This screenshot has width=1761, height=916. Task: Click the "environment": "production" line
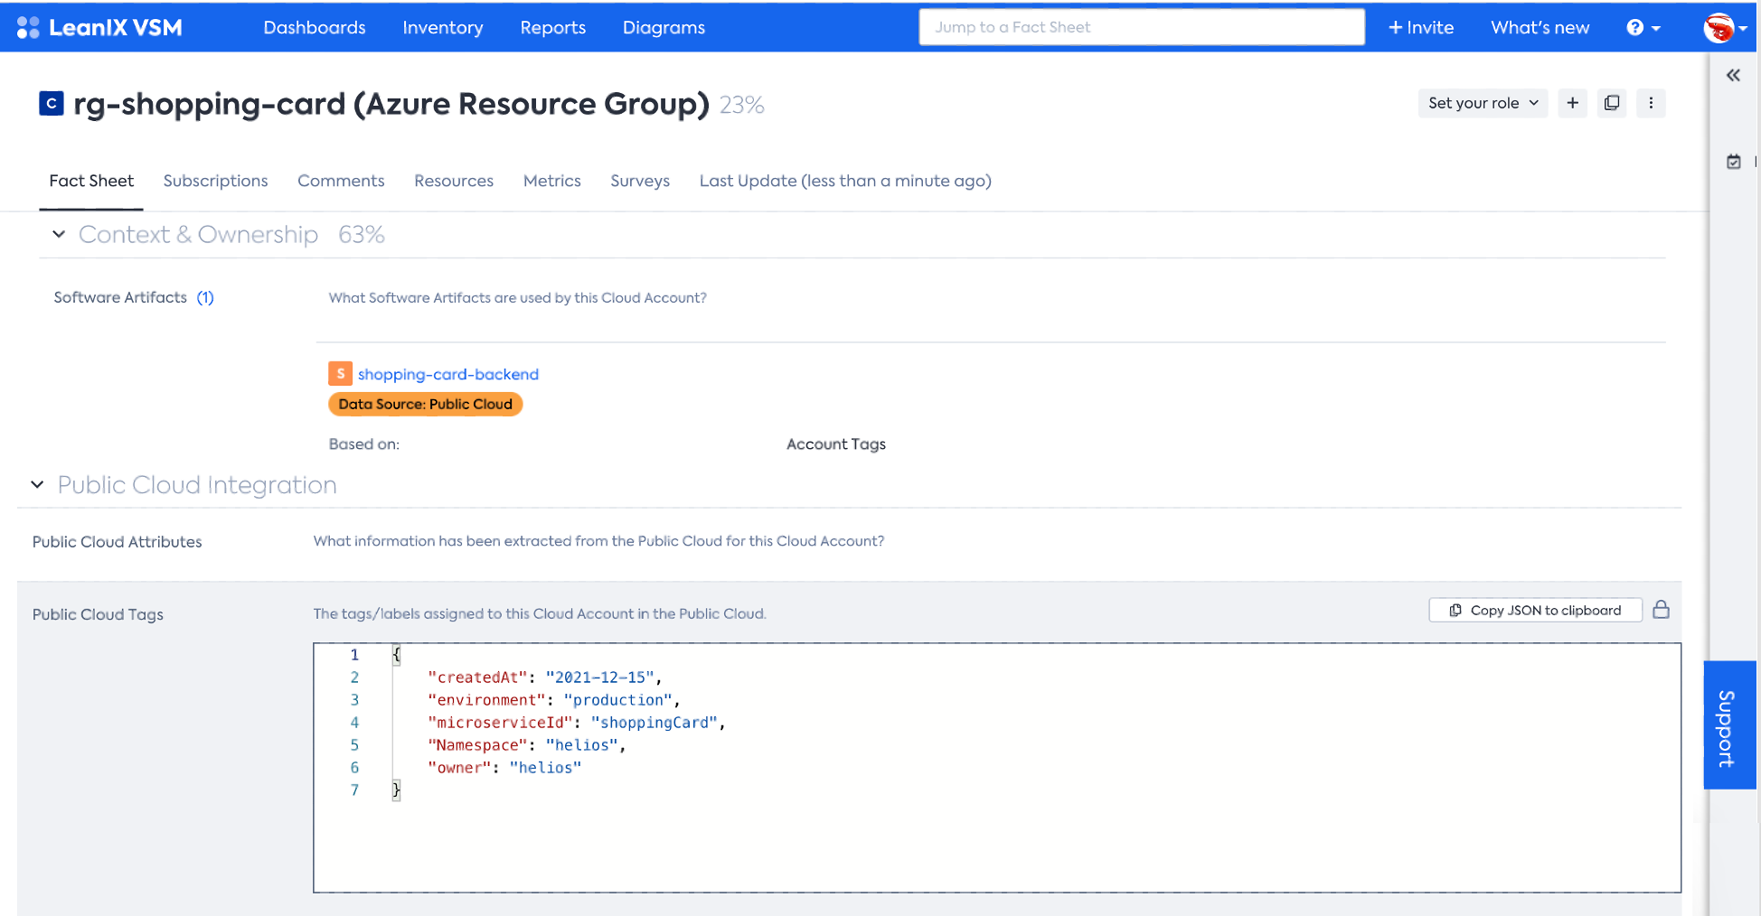(x=554, y=700)
